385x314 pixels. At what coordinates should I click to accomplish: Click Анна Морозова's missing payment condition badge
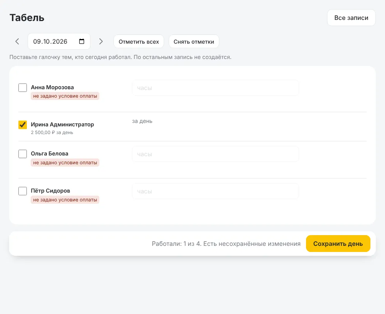[x=65, y=96]
